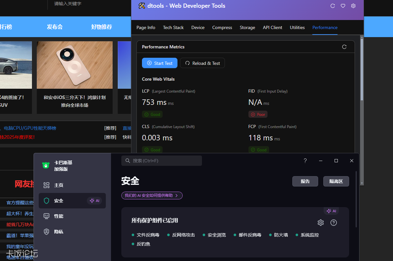The image size is (393, 261).
Task: Click the Kaspersky green bear logo
Action: (46, 166)
